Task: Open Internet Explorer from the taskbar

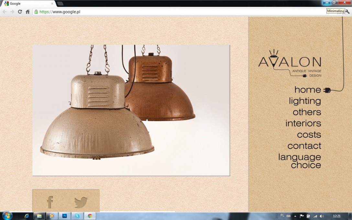Action: pyautogui.click(x=27, y=216)
